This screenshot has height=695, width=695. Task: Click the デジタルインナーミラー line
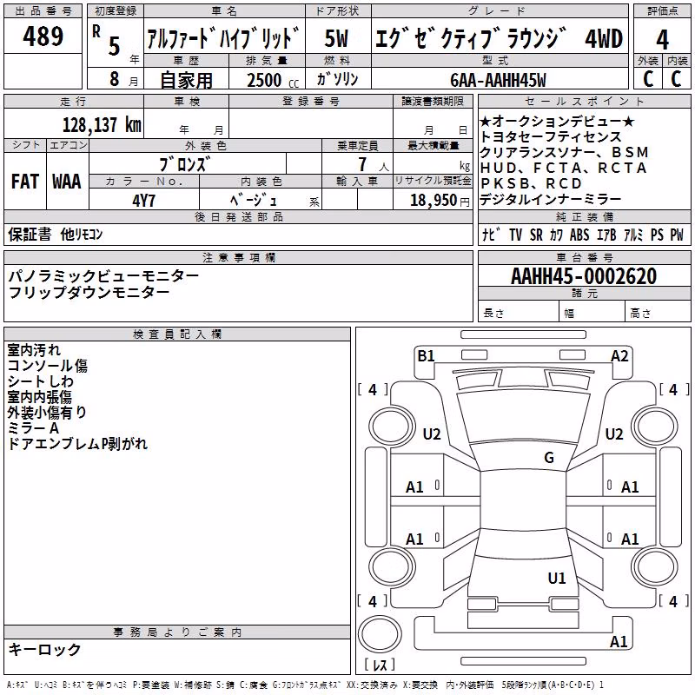[551, 200]
